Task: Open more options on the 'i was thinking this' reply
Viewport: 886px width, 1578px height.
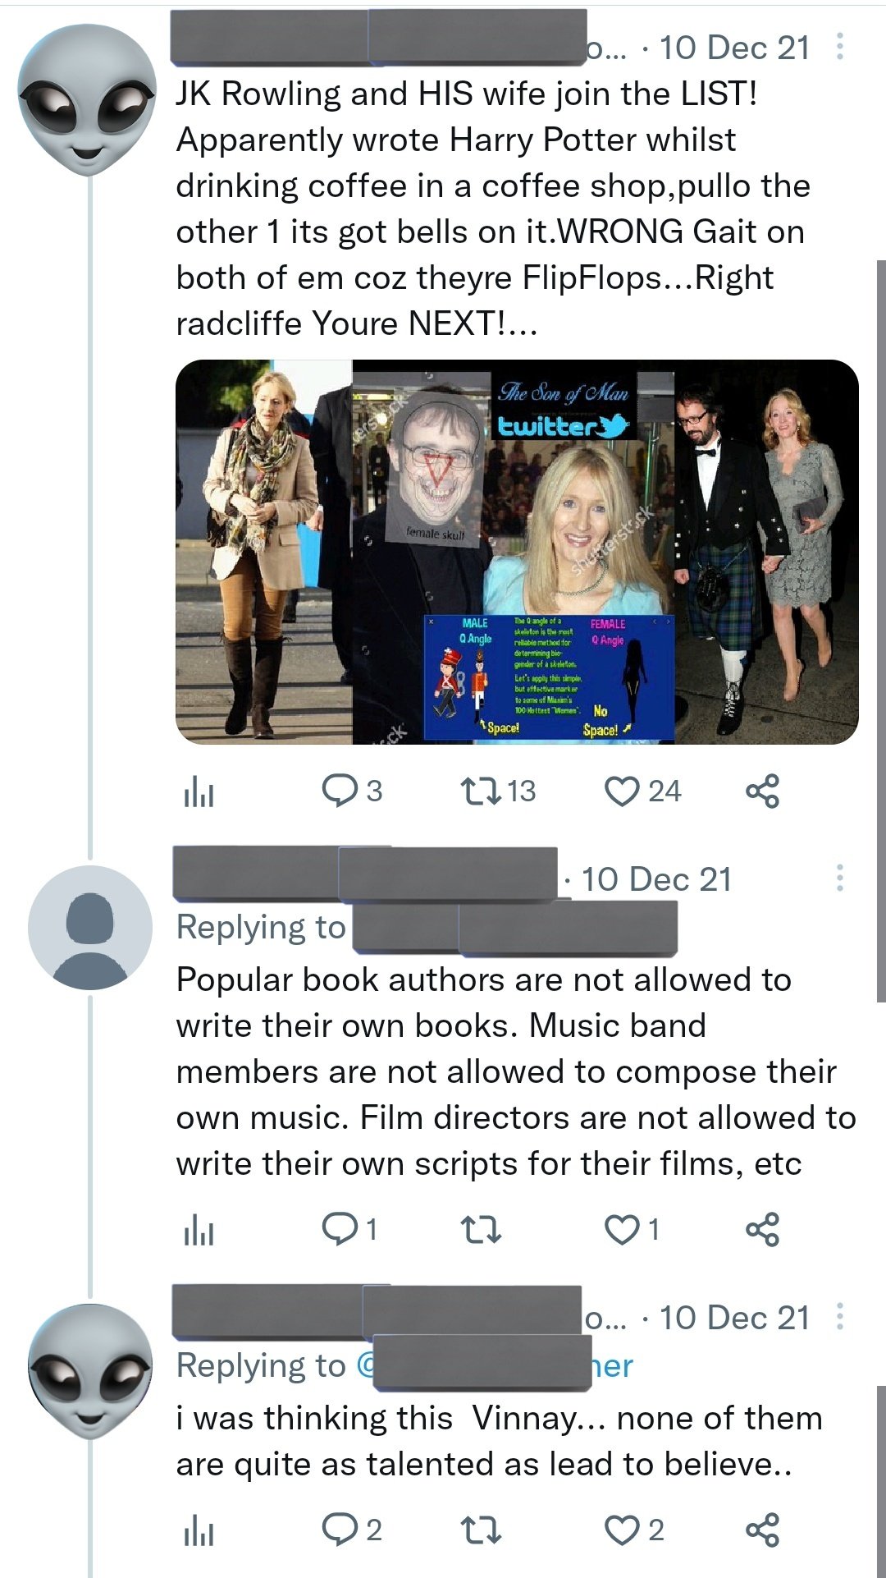Action: tap(839, 1317)
